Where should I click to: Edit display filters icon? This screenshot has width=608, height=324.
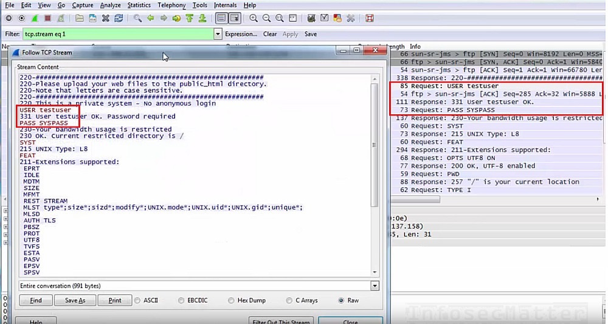coord(324,18)
